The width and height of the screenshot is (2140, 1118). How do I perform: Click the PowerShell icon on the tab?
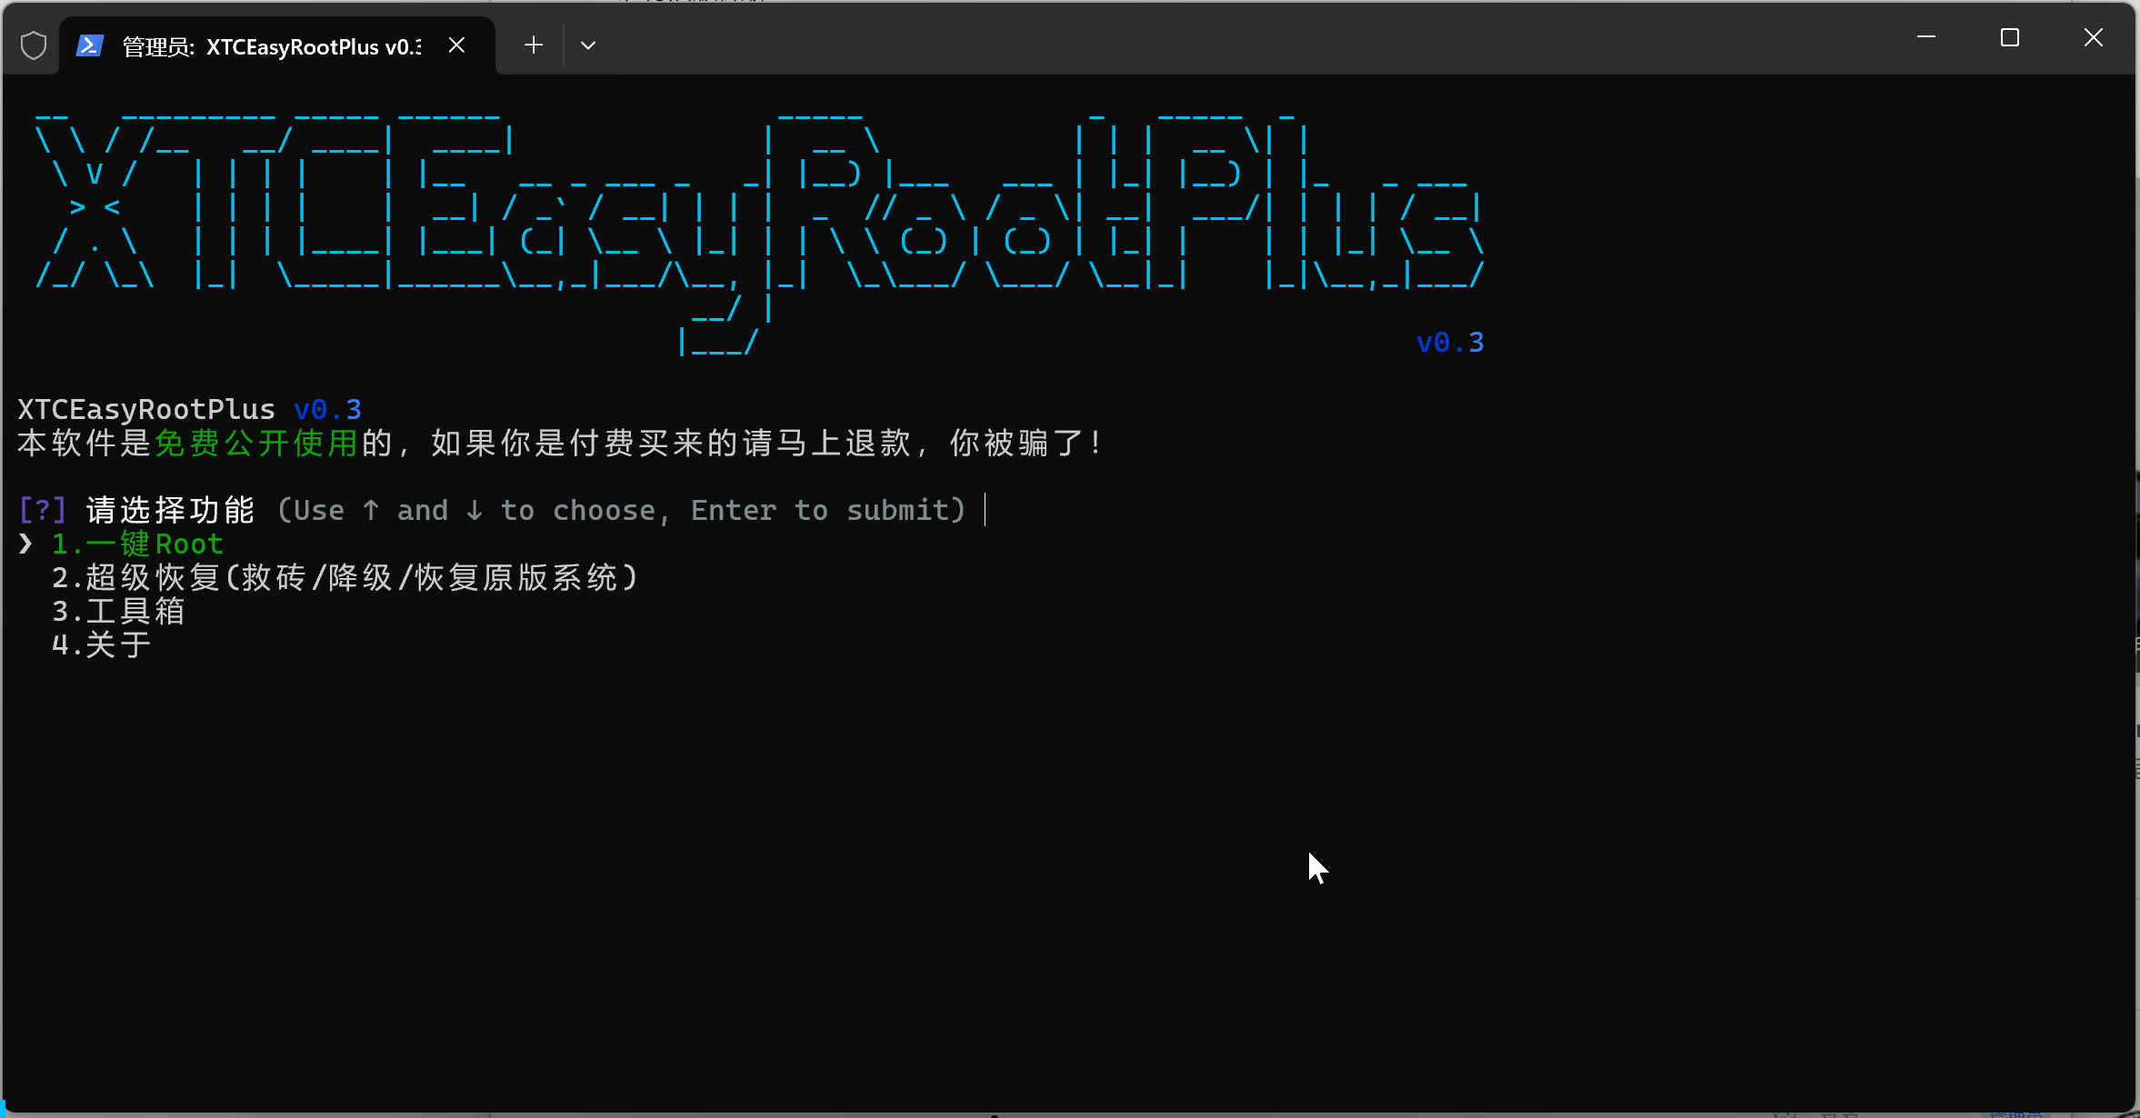click(90, 45)
